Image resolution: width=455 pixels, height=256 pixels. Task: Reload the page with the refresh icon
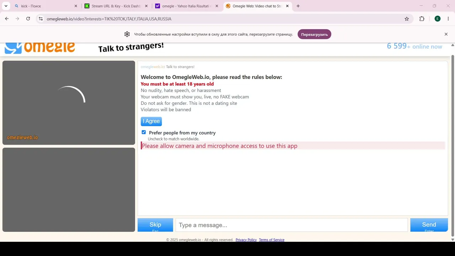(28, 19)
